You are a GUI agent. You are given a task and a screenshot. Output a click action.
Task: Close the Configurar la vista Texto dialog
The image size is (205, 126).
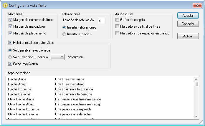pyautogui.click(x=197, y=5)
